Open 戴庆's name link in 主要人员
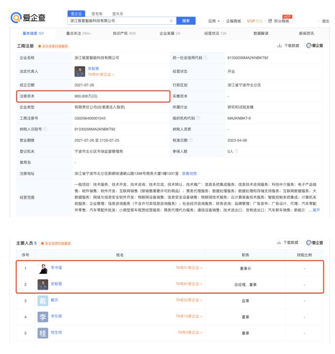Viewport: 335px width, 354px height. pyautogui.click(x=55, y=300)
